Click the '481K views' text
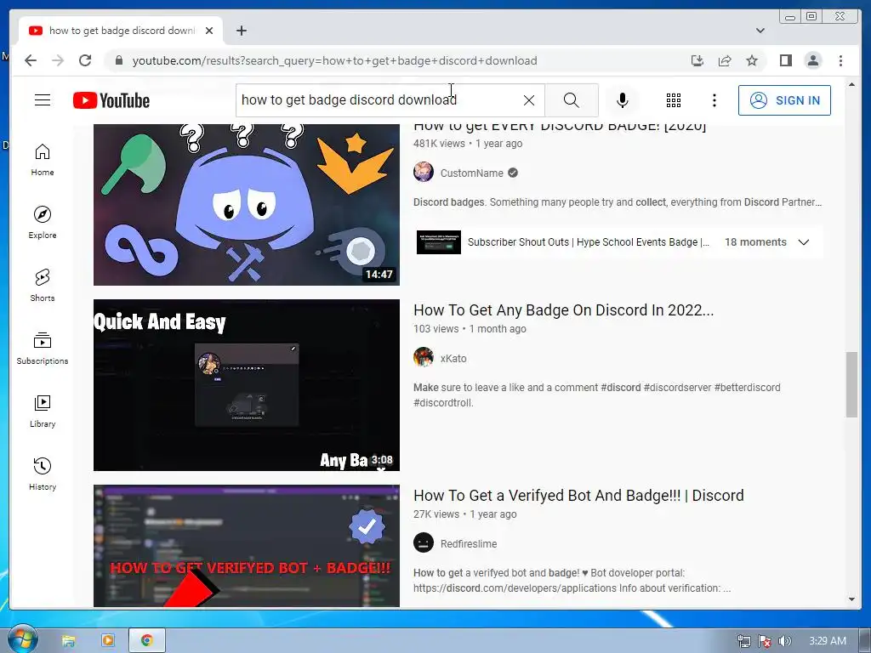The height and width of the screenshot is (653, 871). click(439, 143)
